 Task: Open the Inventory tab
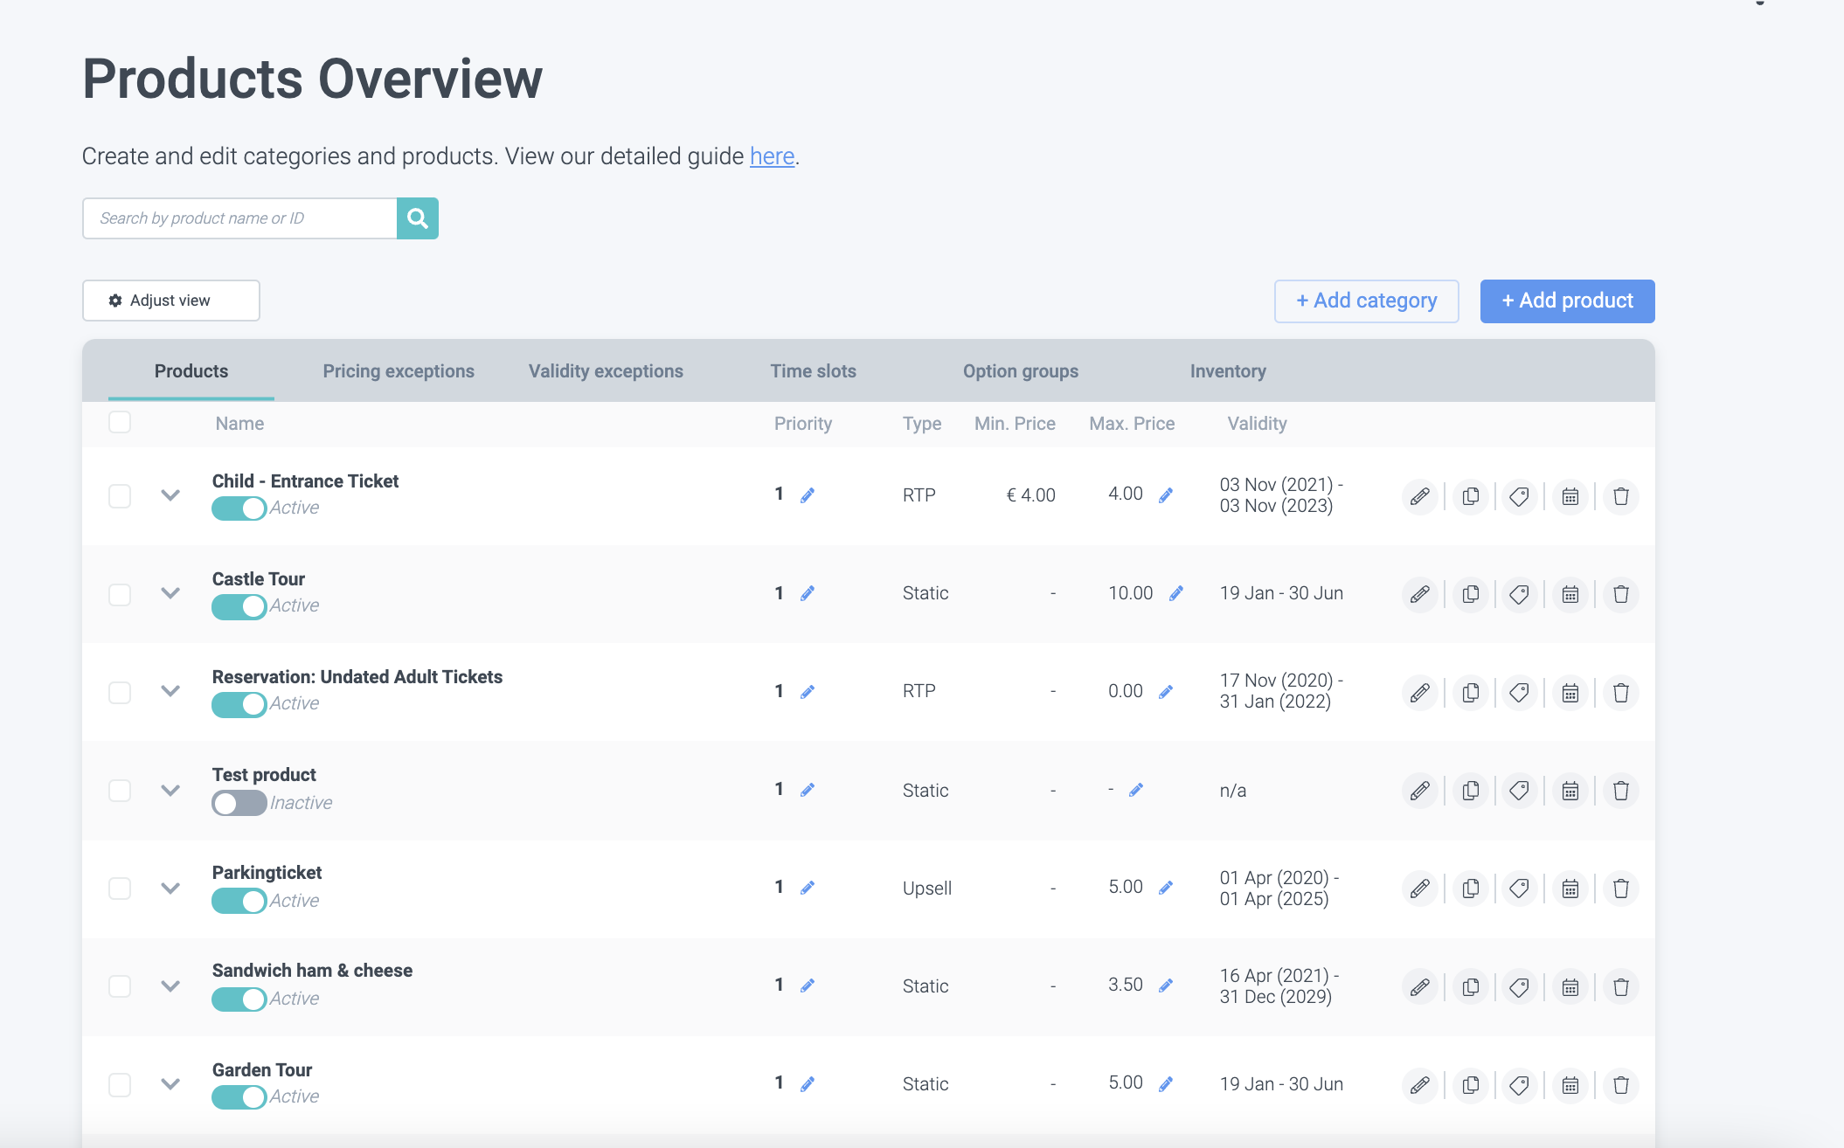point(1228,371)
